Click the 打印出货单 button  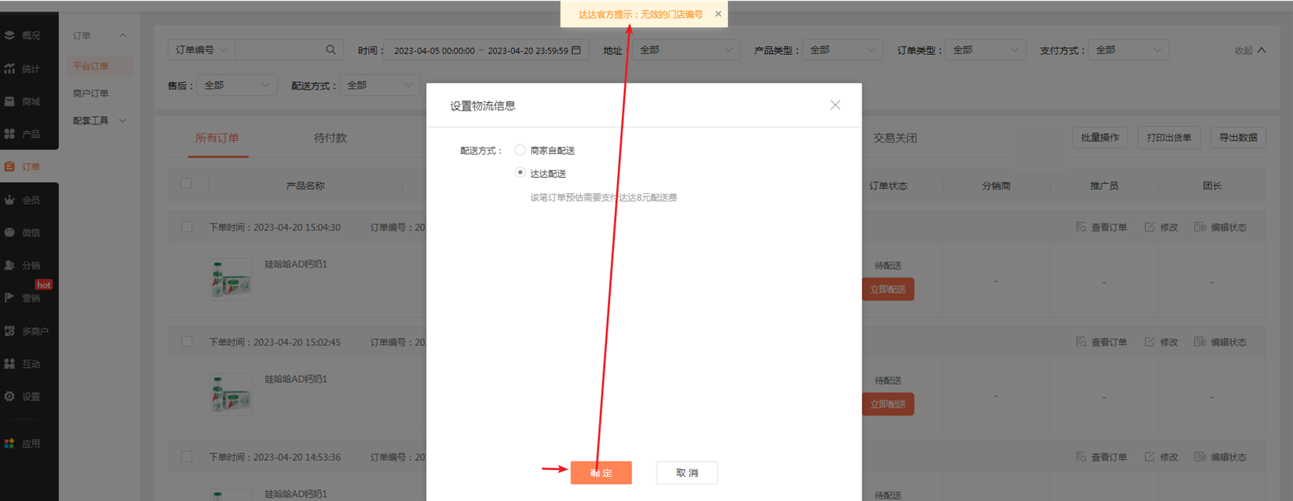(1169, 138)
